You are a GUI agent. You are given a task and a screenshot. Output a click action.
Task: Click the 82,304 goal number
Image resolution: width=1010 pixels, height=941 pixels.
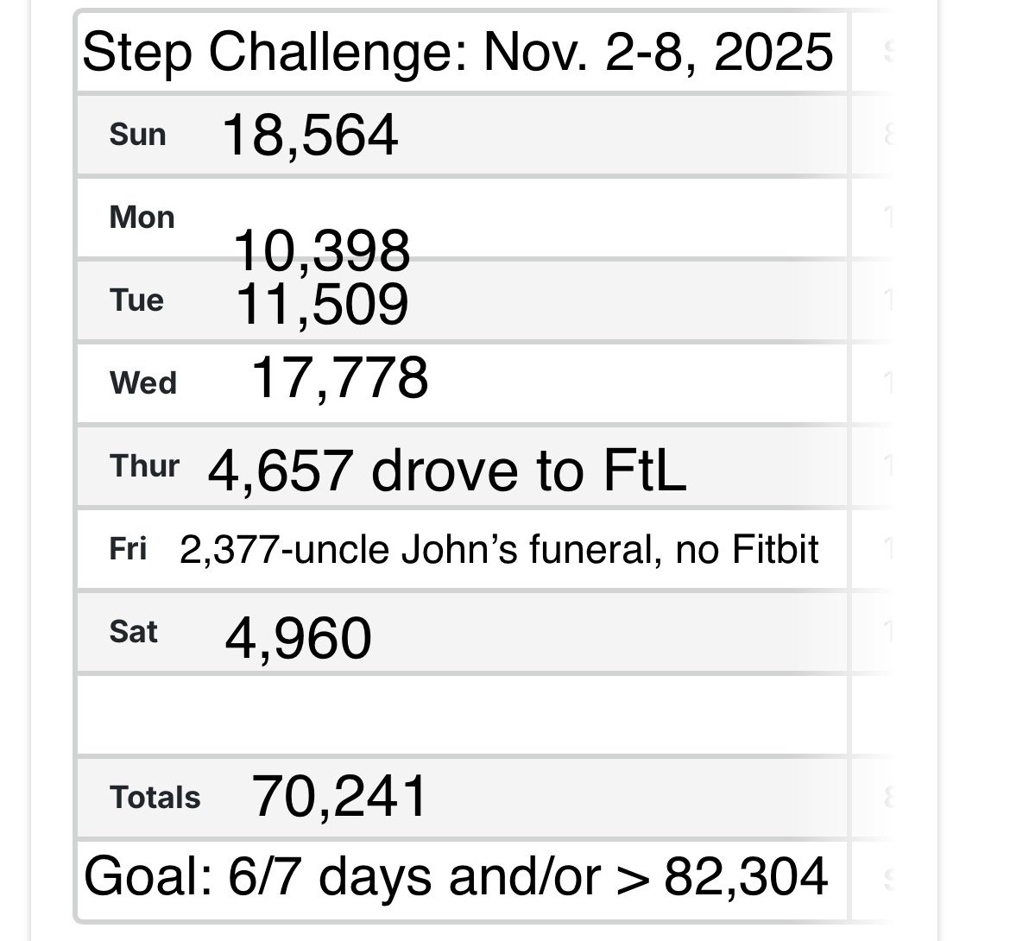747,877
